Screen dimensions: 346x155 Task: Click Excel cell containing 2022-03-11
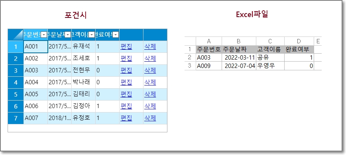[239, 58]
